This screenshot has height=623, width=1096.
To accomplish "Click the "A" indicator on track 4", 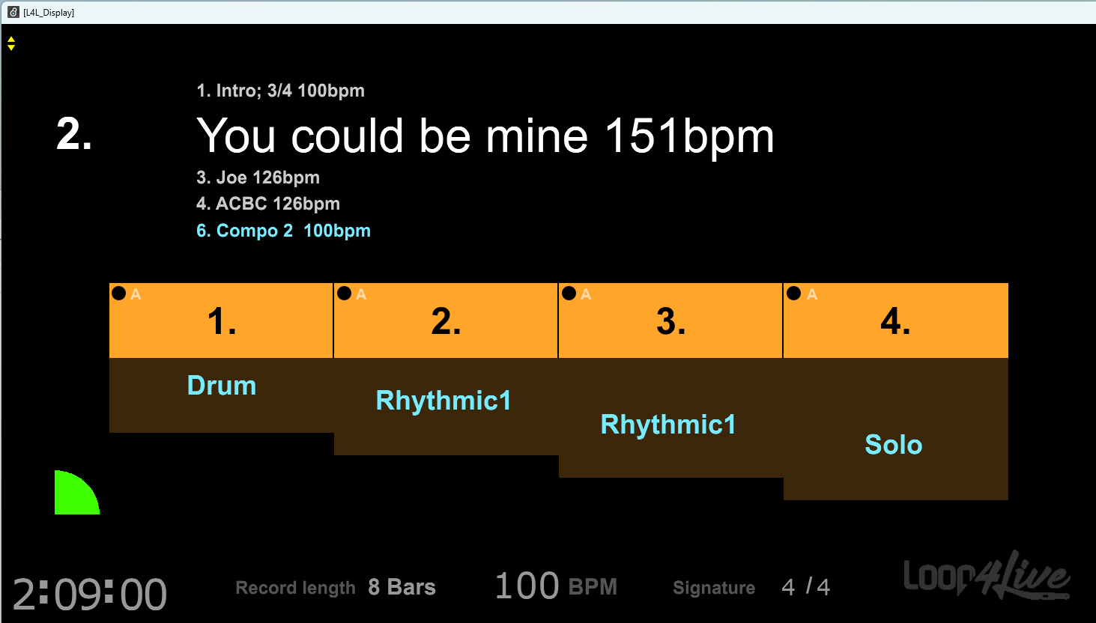I will [x=812, y=294].
